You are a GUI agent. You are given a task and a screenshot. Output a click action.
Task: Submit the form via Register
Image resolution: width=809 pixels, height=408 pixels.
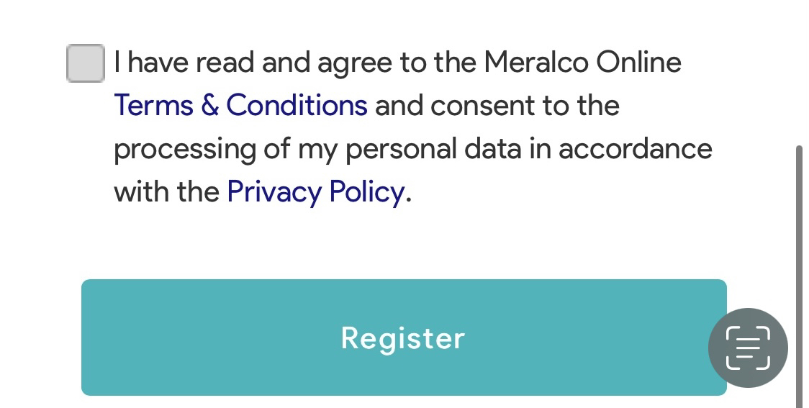(x=404, y=337)
